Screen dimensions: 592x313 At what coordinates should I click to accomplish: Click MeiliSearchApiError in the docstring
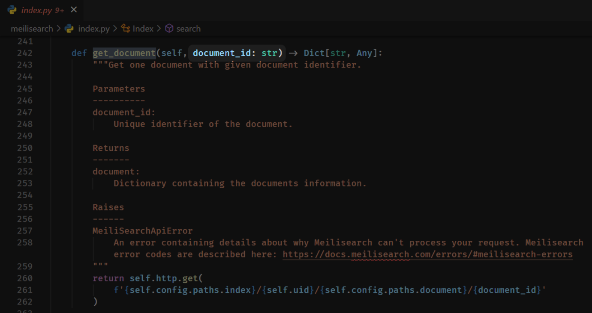click(143, 231)
